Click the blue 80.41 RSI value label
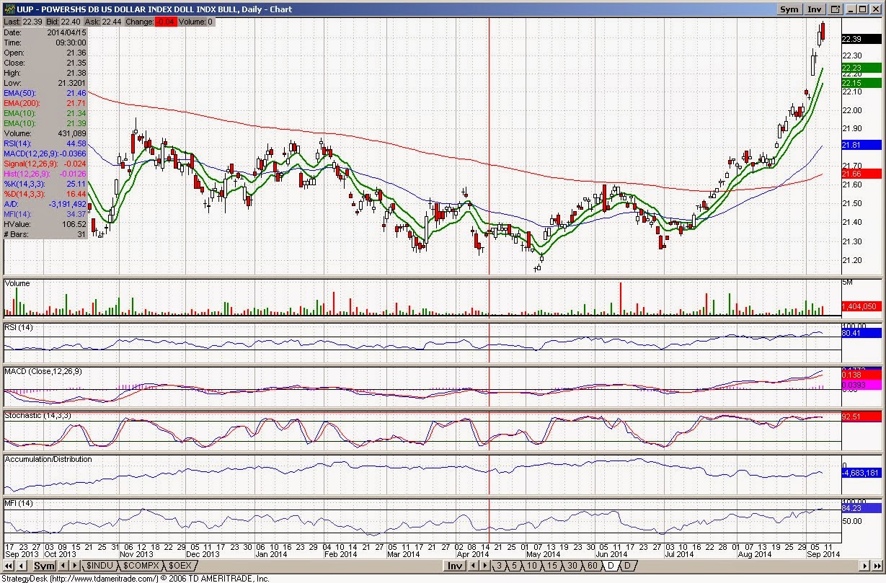This screenshot has height=583, width=886. tap(862, 334)
